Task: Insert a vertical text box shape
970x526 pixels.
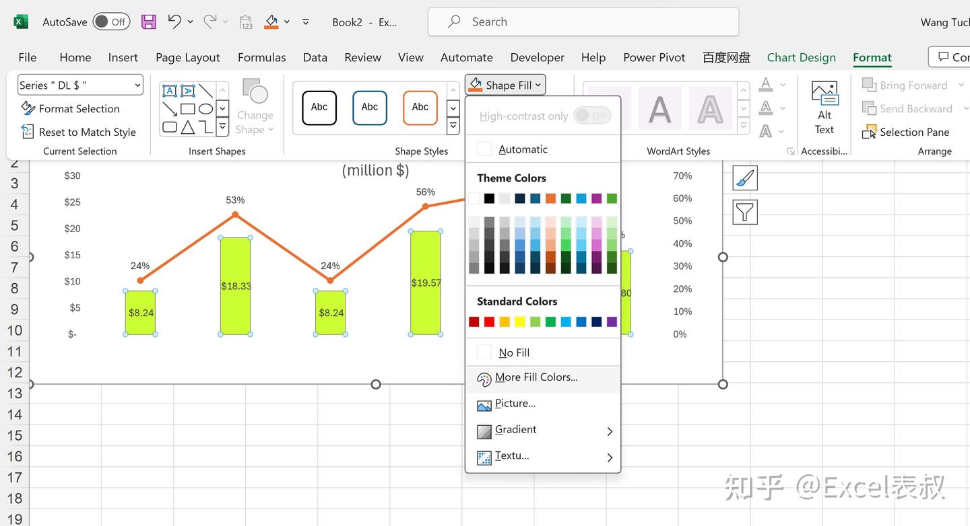Action: (188, 91)
